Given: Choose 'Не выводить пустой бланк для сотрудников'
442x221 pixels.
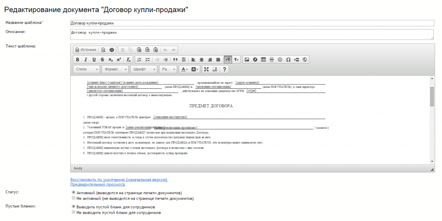Looking at the screenshot, I should (73, 212).
